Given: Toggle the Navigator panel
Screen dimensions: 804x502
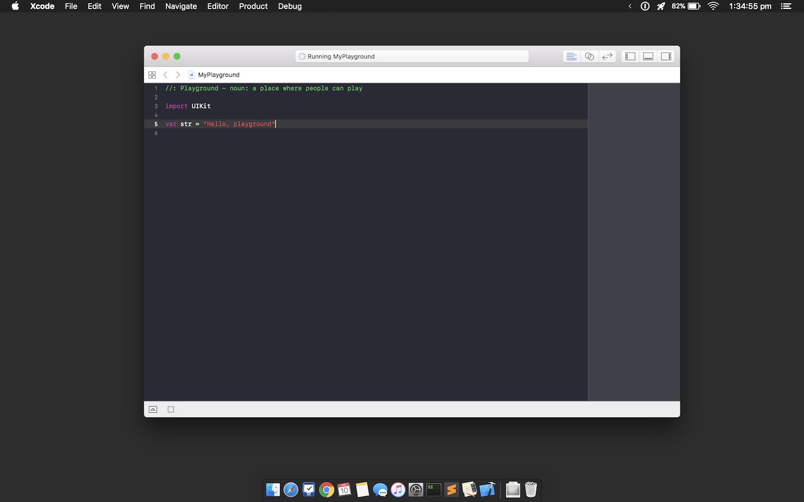Looking at the screenshot, I should [630, 56].
